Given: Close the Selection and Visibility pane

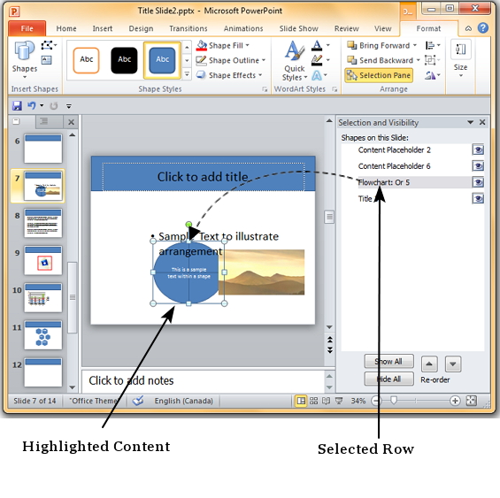Looking at the screenshot, I should 482,122.
